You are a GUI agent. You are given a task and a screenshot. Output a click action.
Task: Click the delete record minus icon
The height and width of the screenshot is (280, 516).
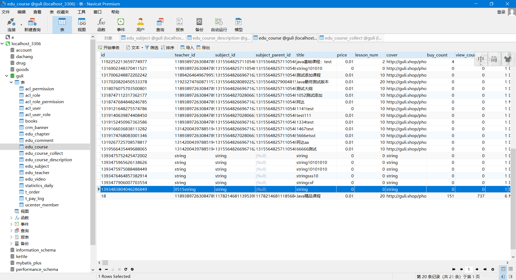[106, 269]
